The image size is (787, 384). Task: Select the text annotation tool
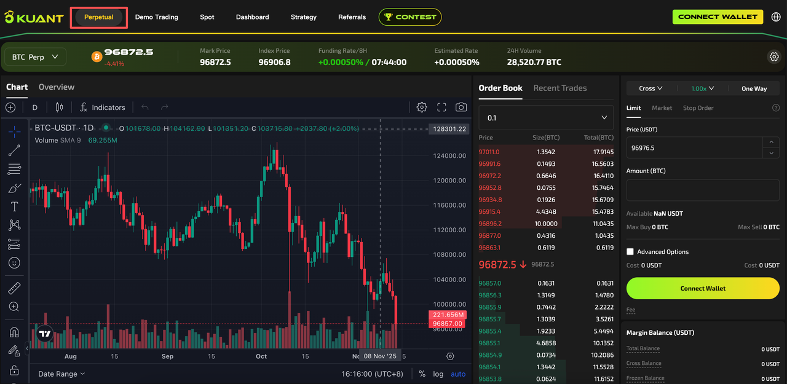point(14,206)
